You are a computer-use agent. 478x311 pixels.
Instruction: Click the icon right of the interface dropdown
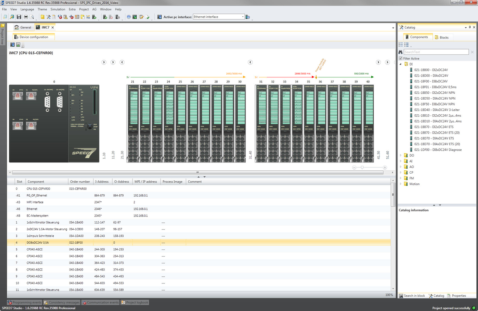click(248, 17)
